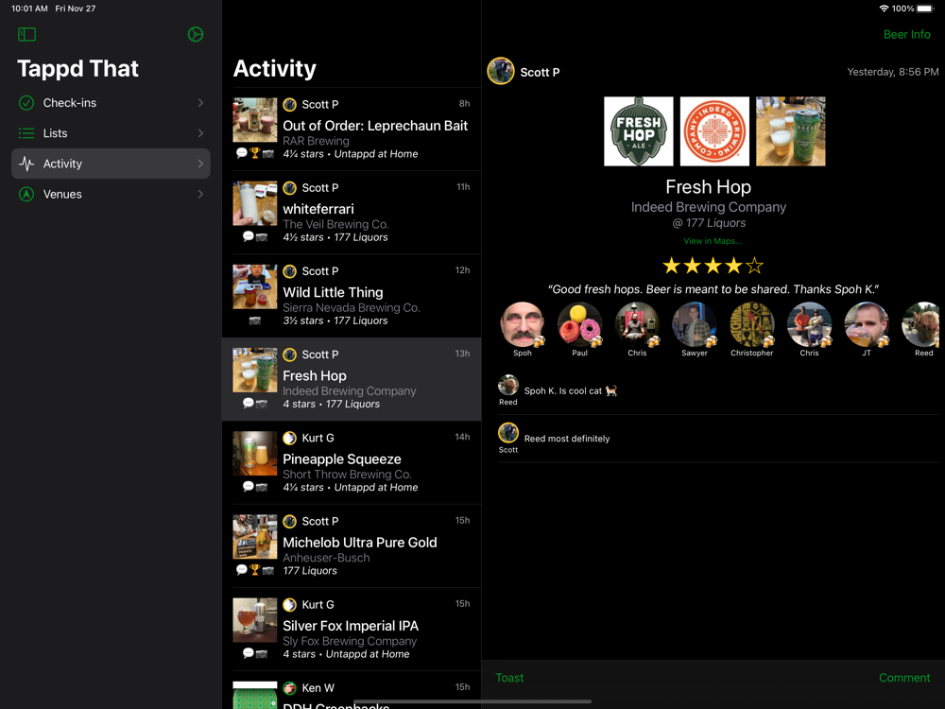Open the Michelob Ultra Pure Gold check-in
945x709 pixels.
pyautogui.click(x=352, y=545)
